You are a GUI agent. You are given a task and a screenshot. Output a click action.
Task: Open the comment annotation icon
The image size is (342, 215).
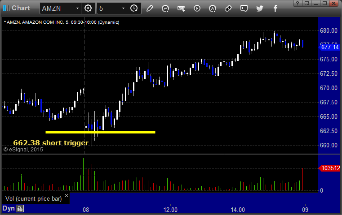(244, 9)
